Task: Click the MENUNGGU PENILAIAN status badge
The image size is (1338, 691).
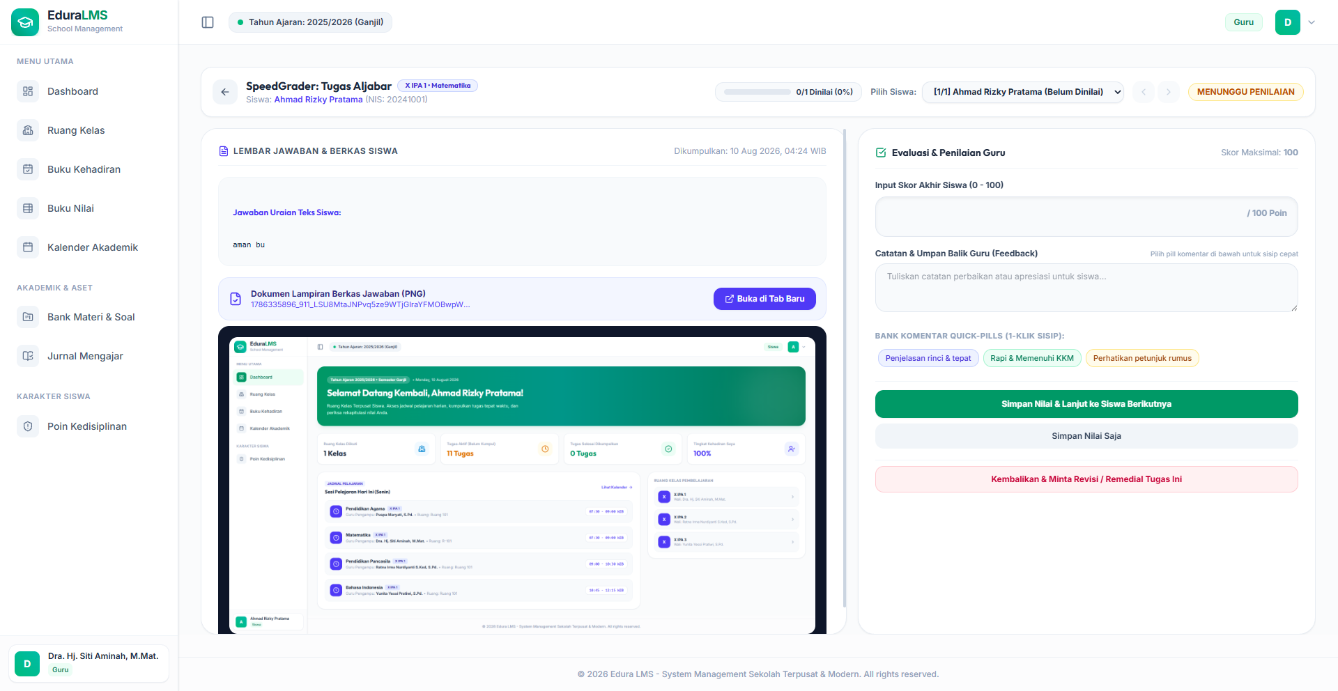Action: (x=1245, y=92)
